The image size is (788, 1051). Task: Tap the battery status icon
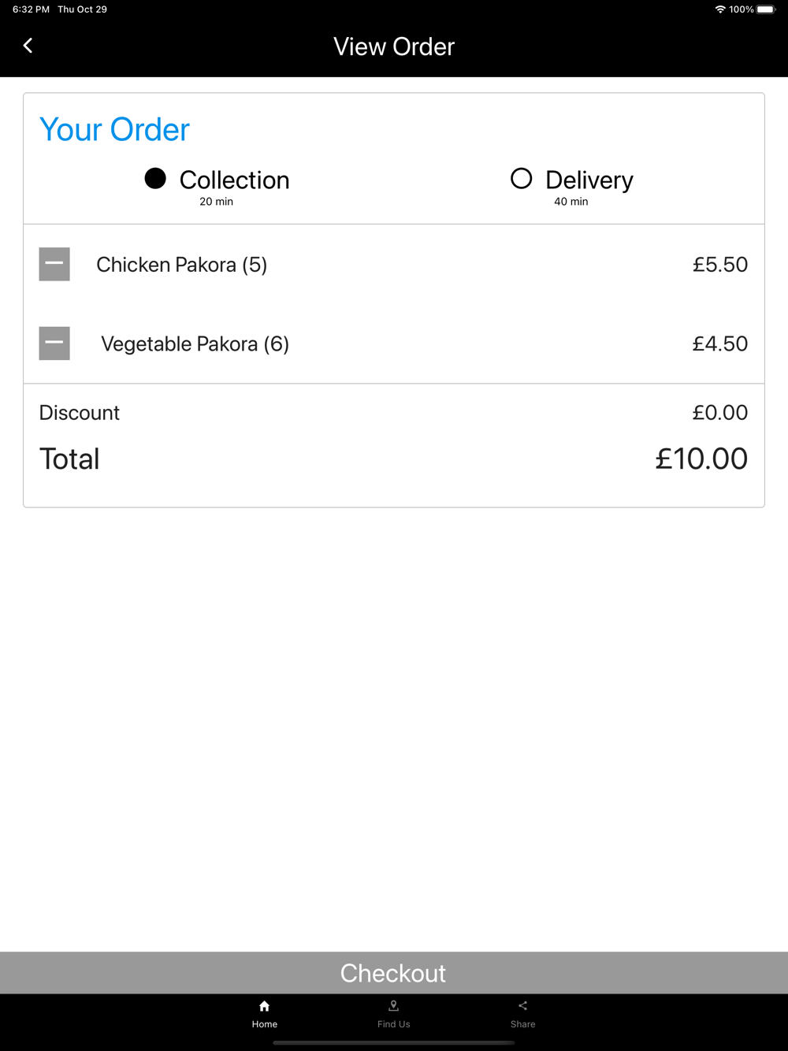tap(766, 9)
